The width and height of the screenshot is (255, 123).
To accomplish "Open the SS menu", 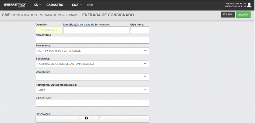I will tap(38, 5).
